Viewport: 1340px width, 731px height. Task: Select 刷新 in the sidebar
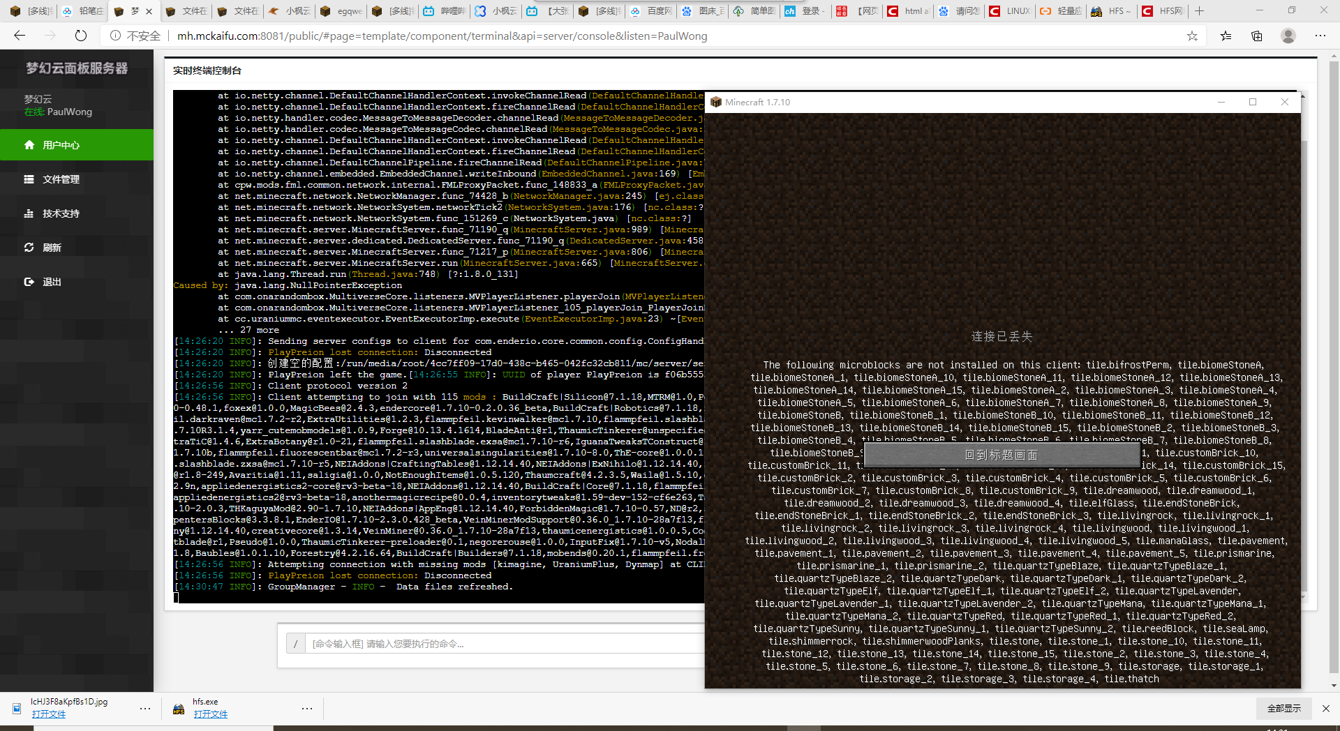coord(77,248)
